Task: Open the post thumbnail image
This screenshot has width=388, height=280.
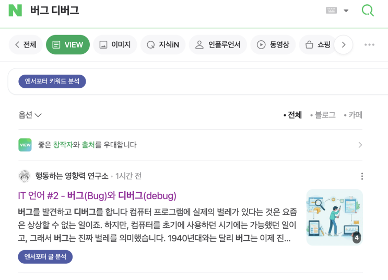Action: click(334, 217)
